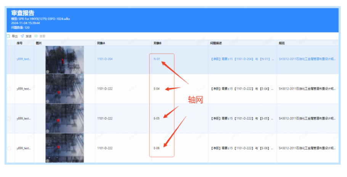Screen dimensions: 347x177
Task: Check the row checkbox for object E-05
Action: point(9,119)
